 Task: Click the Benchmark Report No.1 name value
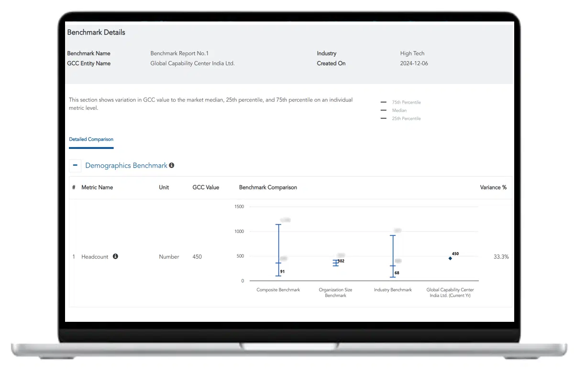point(179,53)
